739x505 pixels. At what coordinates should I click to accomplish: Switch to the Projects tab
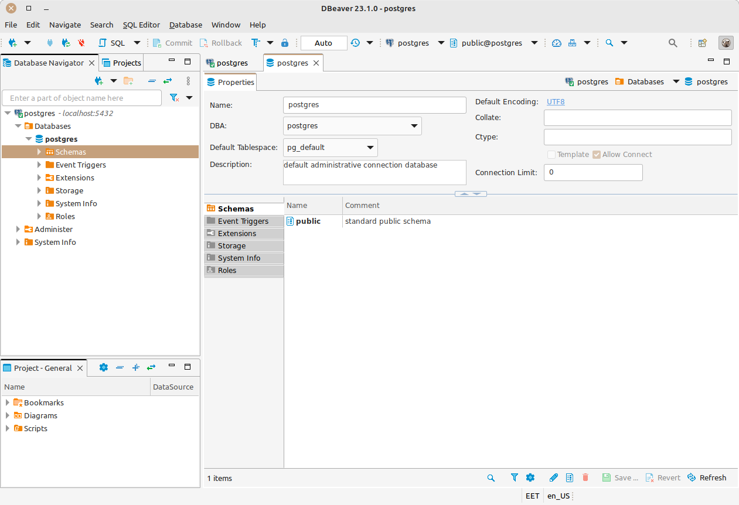(121, 63)
